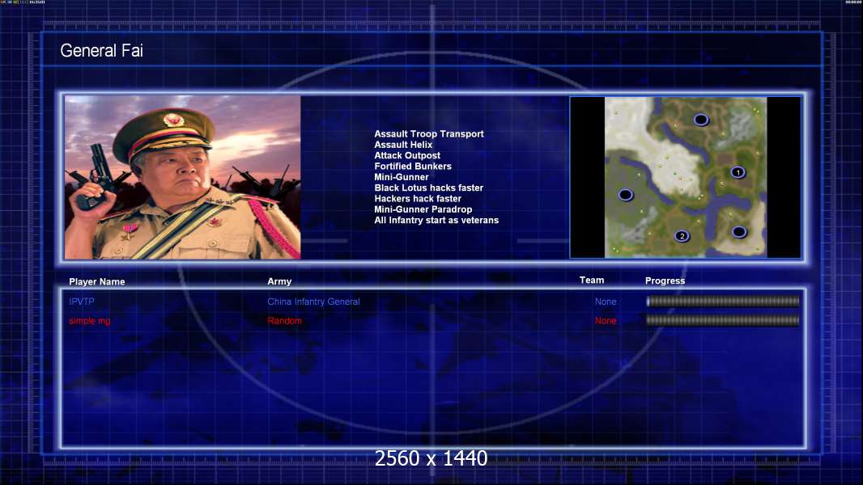Screen dimensions: 863x485
Task: Click the 'Assault Helix' line
Action: click(403, 145)
